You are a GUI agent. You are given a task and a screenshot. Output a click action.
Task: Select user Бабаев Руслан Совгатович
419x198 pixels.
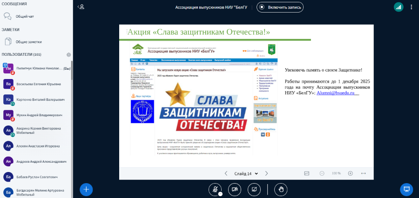37,177
